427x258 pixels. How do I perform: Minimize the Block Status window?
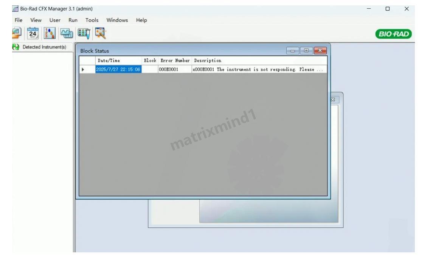tap(293, 51)
